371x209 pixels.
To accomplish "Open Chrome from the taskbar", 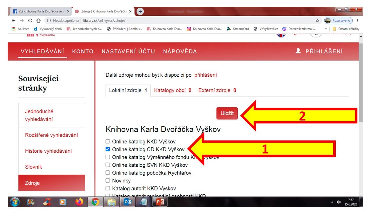I will (x=95, y=202).
